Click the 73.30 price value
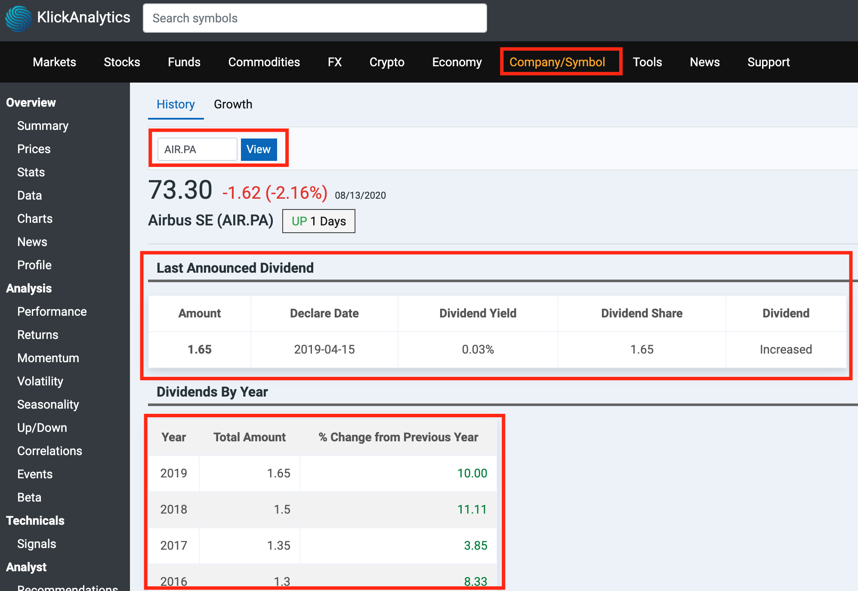Screen dimensions: 858x591 point(180,190)
